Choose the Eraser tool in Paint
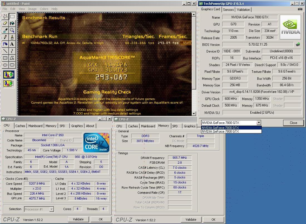 point(5,23)
